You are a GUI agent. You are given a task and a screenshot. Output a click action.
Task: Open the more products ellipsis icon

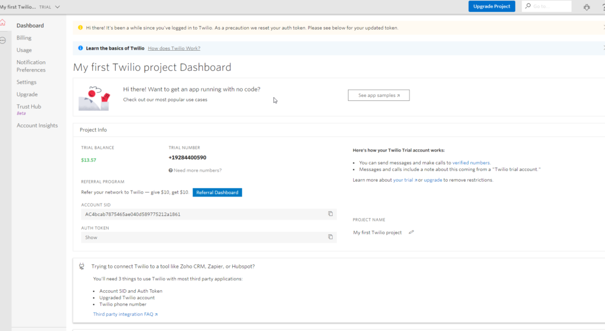(x=3, y=40)
